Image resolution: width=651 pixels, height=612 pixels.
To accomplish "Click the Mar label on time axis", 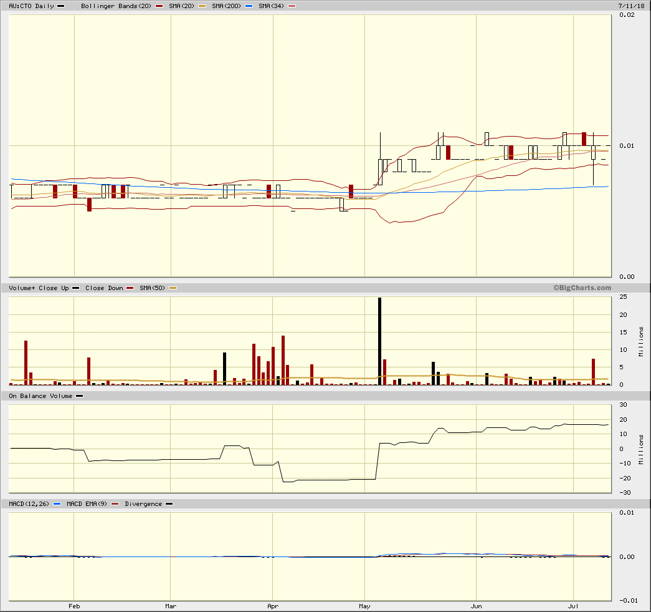I will [171, 606].
